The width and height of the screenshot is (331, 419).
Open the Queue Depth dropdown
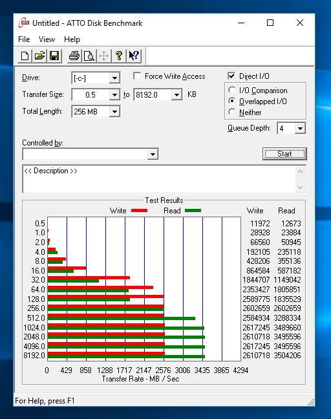[x=300, y=129]
